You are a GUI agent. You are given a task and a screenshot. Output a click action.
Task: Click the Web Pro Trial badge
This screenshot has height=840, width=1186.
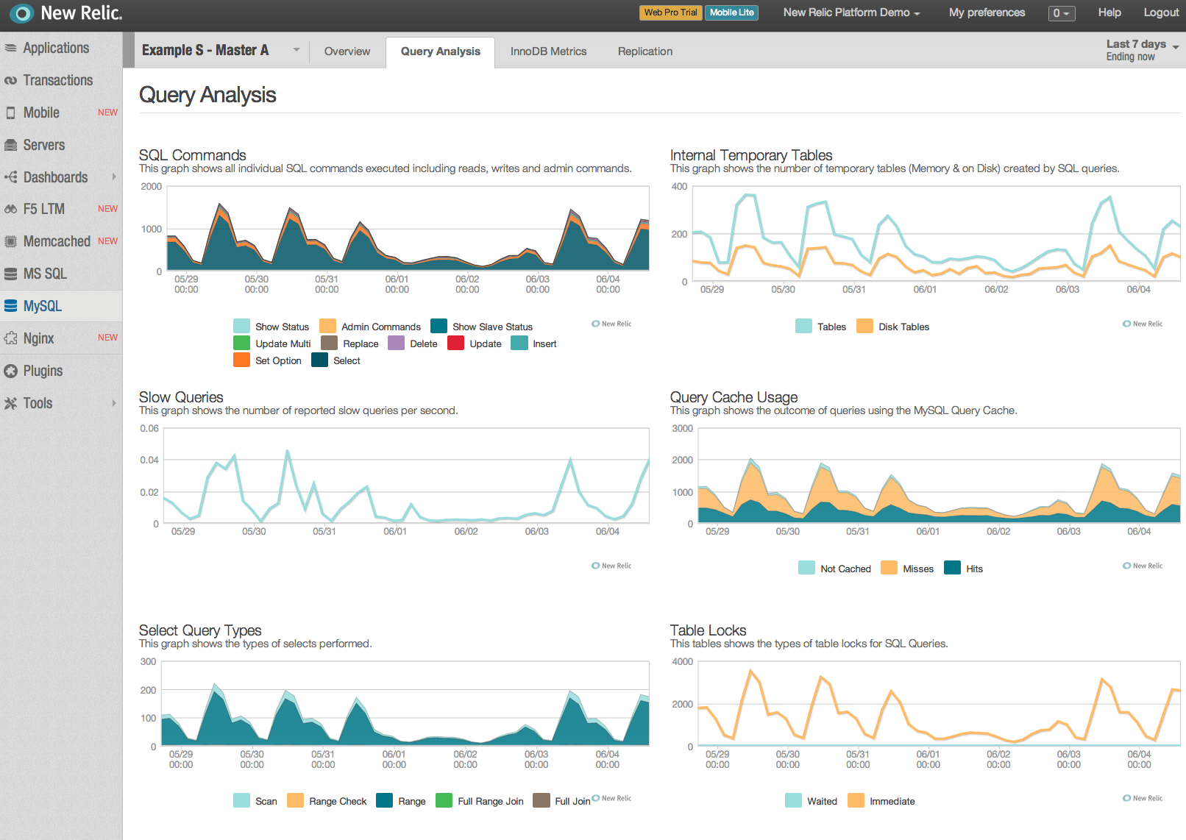[x=670, y=13]
